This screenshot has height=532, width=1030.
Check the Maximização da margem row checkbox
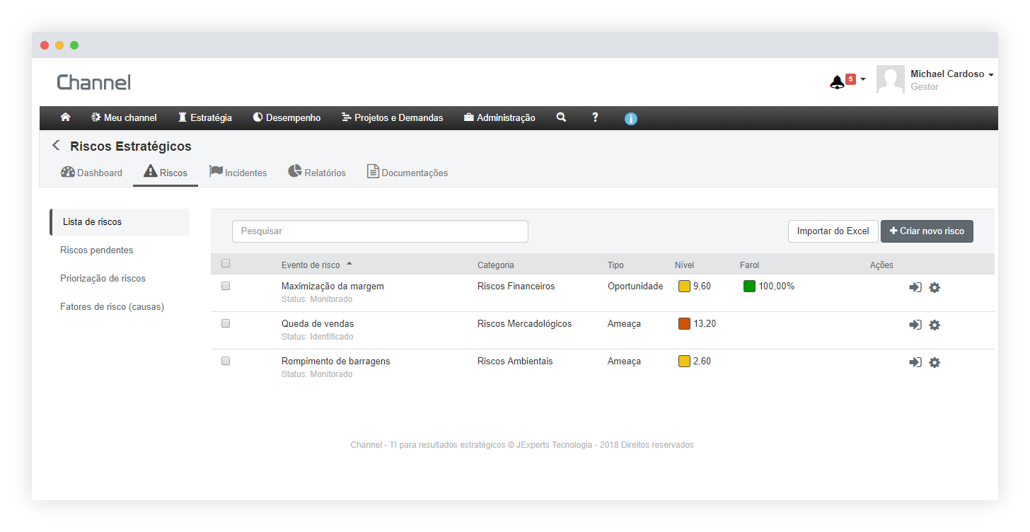(x=226, y=286)
